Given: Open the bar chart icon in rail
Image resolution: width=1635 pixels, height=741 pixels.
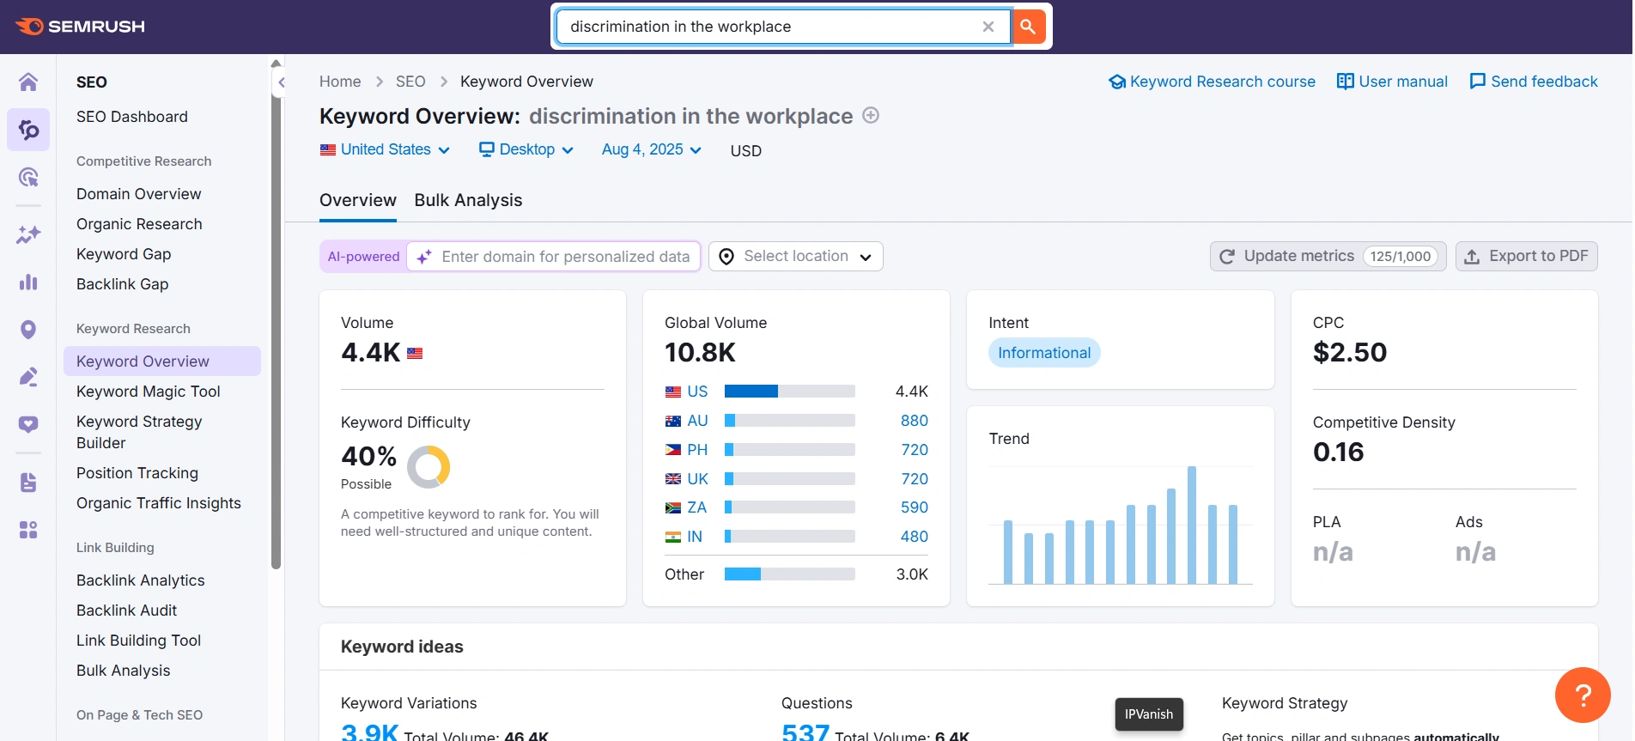Looking at the screenshot, I should [28, 282].
